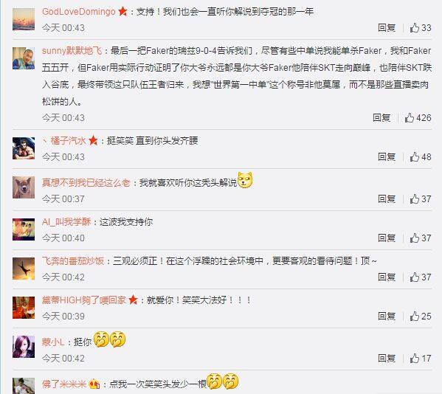Reply to sunny默默地飞's long Faker comment

[x=381, y=118]
